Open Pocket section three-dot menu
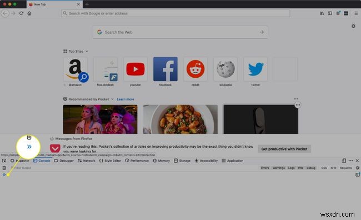The height and width of the screenshot is (220, 361). tap(295, 99)
